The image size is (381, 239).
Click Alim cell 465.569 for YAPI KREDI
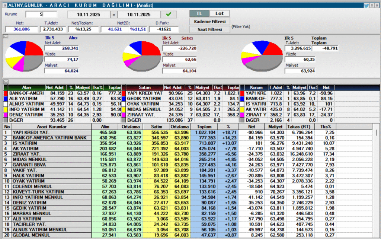pyautogui.click(x=105, y=133)
